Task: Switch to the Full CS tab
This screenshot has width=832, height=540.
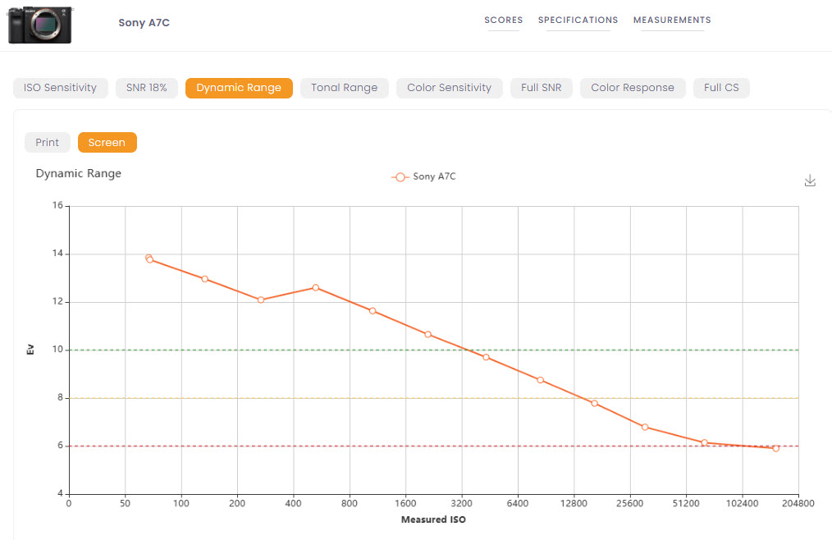Action: [721, 88]
